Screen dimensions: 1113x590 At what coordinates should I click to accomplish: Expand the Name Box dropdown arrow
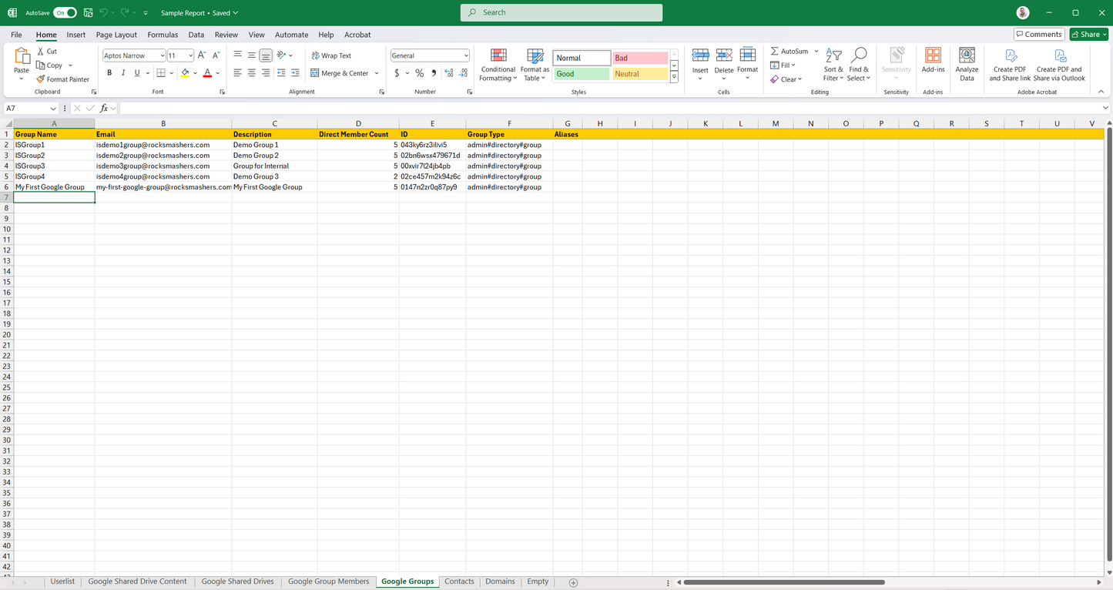(53, 109)
